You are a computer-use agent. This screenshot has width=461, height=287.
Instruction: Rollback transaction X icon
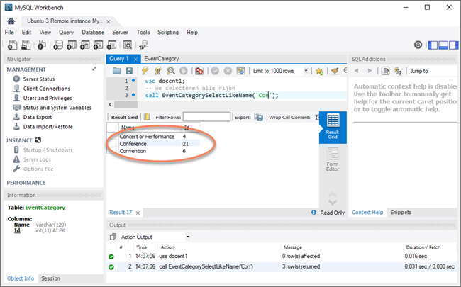click(x=228, y=70)
